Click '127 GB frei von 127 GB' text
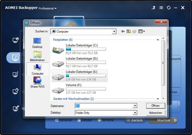 [x=81, y=93]
